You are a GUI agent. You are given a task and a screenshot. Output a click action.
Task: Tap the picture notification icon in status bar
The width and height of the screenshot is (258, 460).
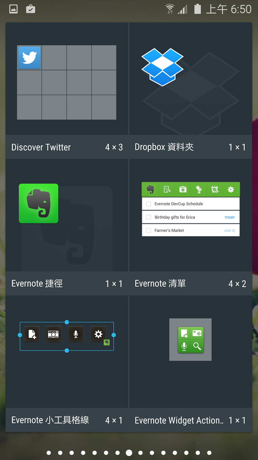tap(13, 9)
